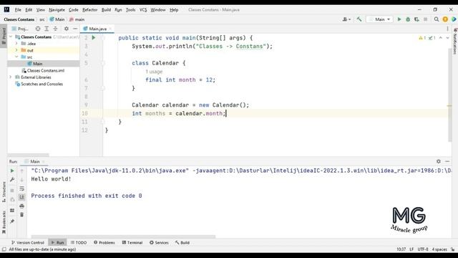The height and width of the screenshot is (258, 458).
Task: Open the Navigate menu
Action: pyautogui.click(x=57, y=9)
